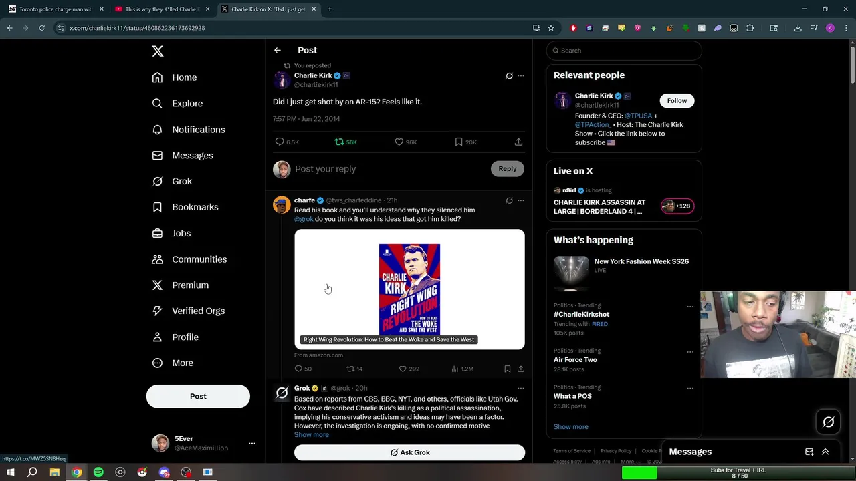Open Chrome from the taskbar
This screenshot has height=481, width=856.
tap(77, 472)
